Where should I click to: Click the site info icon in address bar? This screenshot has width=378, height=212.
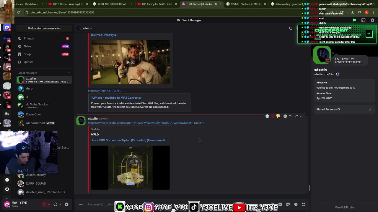click(x=27, y=12)
